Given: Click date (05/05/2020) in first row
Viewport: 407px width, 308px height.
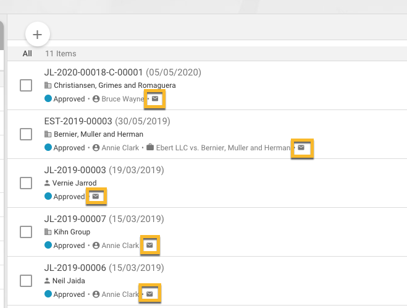Looking at the screenshot, I should click(174, 72).
